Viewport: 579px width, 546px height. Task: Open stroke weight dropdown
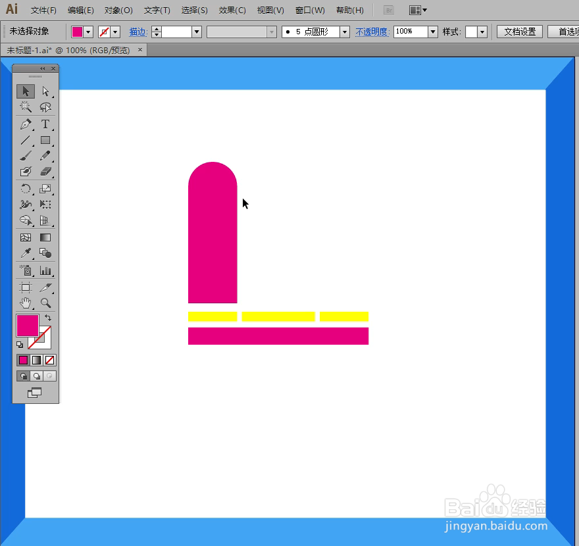[x=197, y=32]
